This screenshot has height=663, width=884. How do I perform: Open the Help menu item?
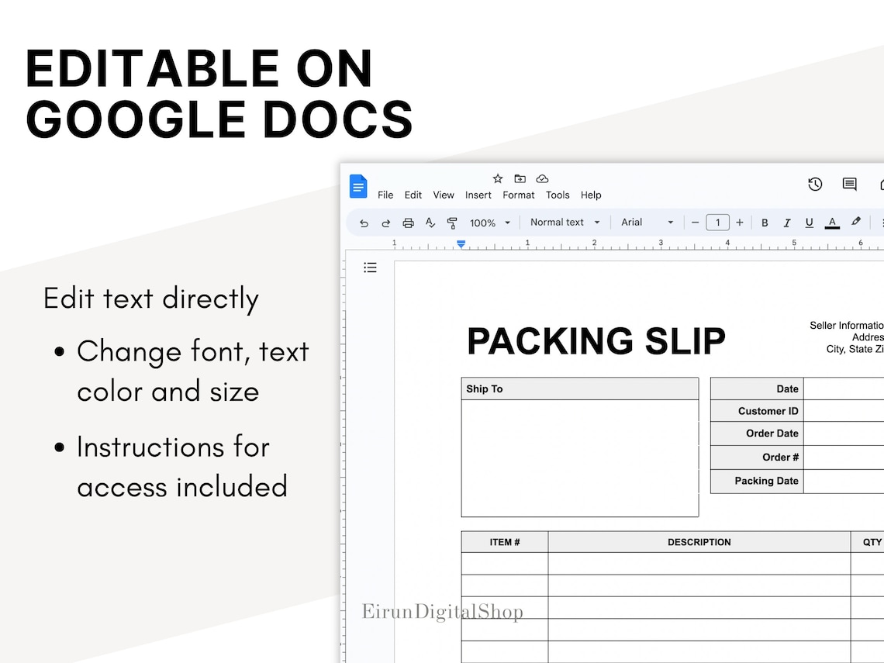click(591, 195)
